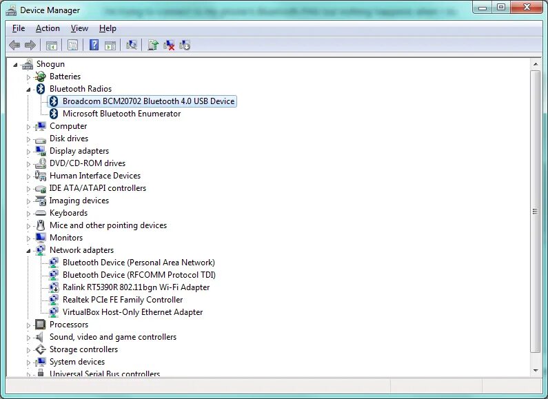Select the Universal Serial Bus controllers row
The width and height of the screenshot is (548, 399).
[x=105, y=374]
